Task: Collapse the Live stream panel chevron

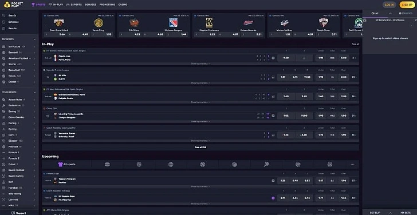Action: click(x=390, y=13)
